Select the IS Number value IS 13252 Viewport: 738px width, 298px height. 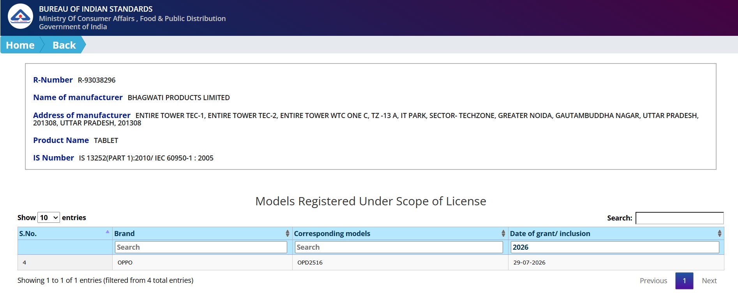pos(146,158)
